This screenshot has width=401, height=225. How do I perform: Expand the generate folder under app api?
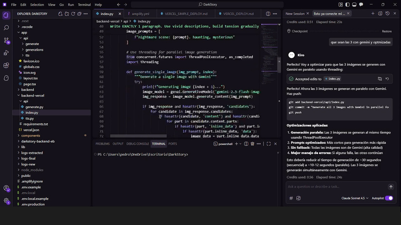(x=32, y=44)
